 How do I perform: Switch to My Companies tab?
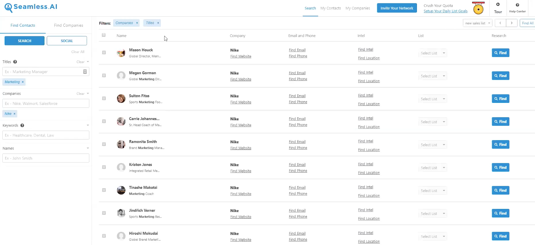[x=358, y=8]
